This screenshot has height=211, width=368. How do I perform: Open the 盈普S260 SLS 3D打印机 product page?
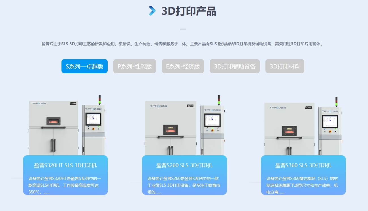click(184, 165)
